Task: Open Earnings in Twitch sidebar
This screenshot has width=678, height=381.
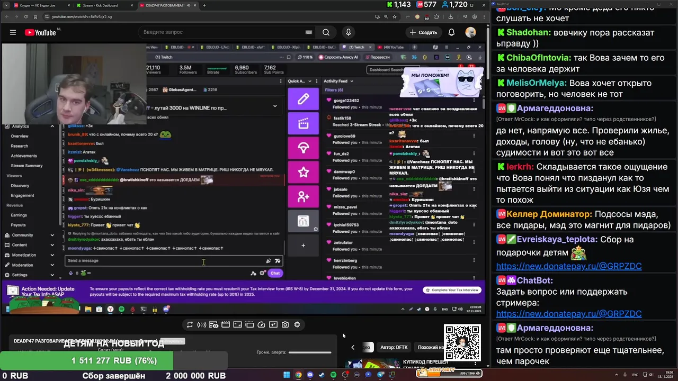Action: tap(19, 215)
